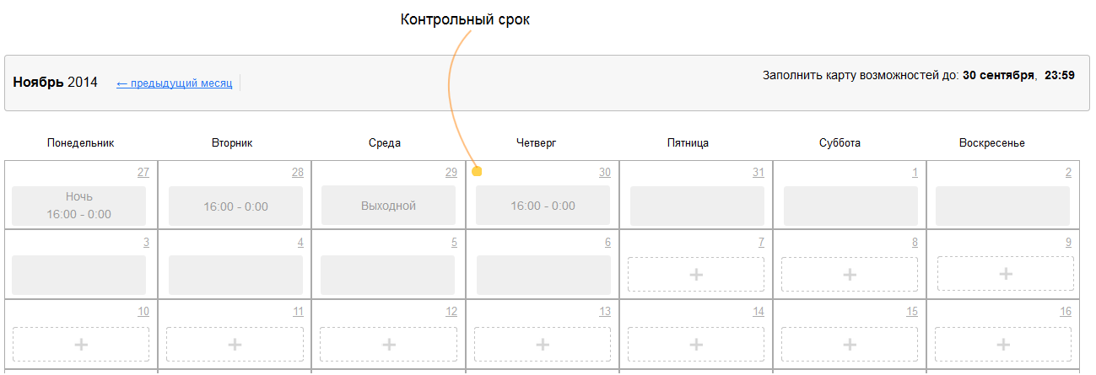
Task: Click the orange deadline marker dot
Action: click(477, 172)
